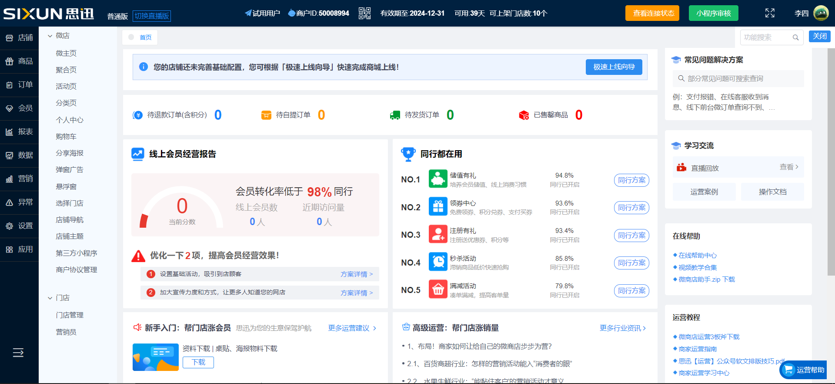Click the 待自提订单 box icon
Image resolution: width=835 pixels, height=384 pixels.
coord(266,115)
